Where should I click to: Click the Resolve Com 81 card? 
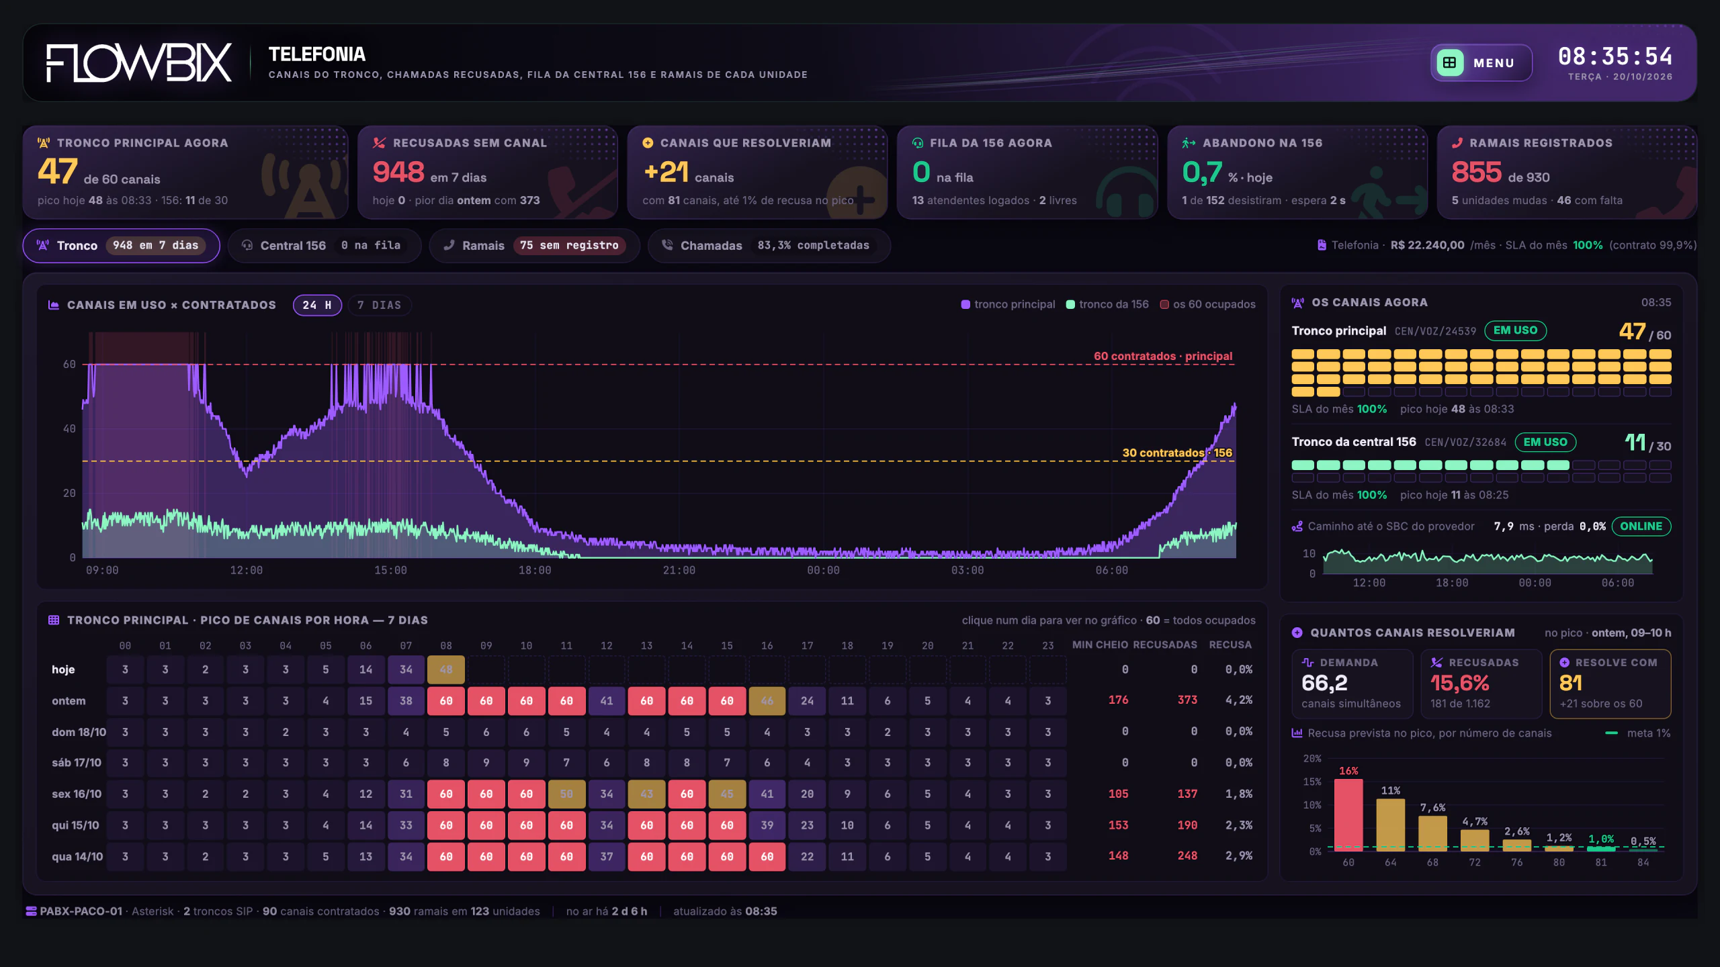(x=1610, y=684)
